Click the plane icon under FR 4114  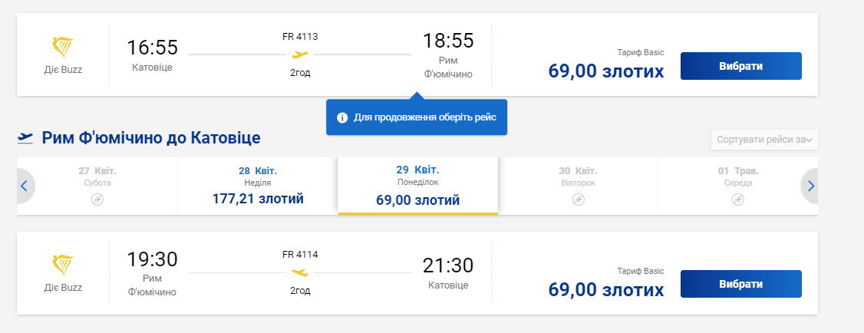tap(300, 272)
